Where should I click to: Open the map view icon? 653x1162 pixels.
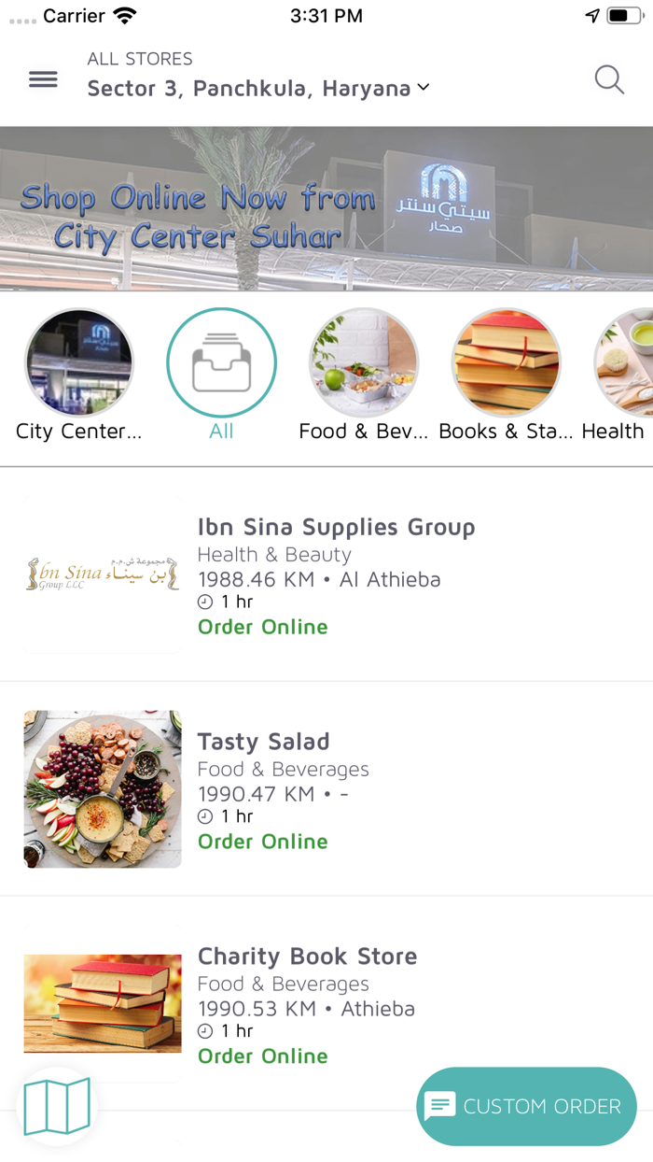(x=57, y=1106)
